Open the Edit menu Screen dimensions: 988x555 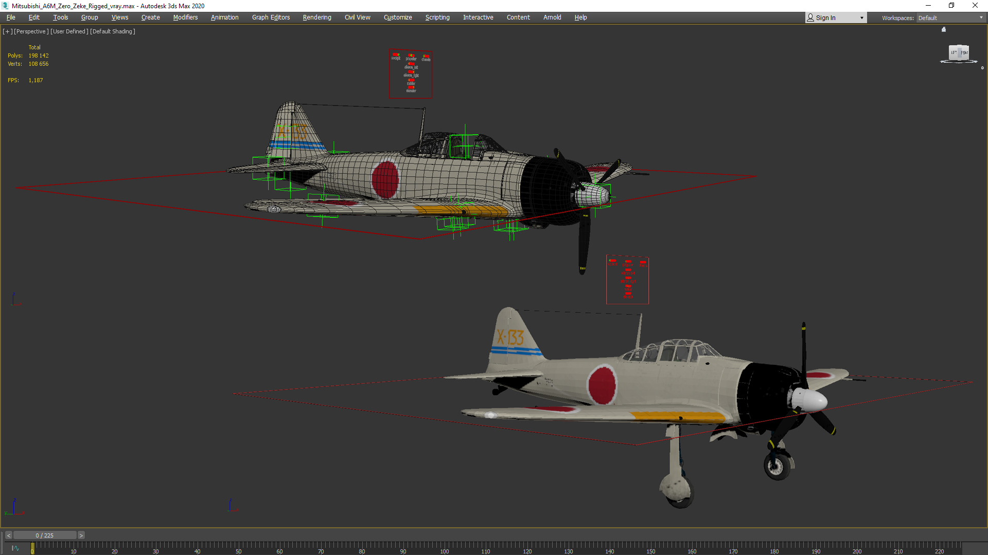[x=34, y=17]
